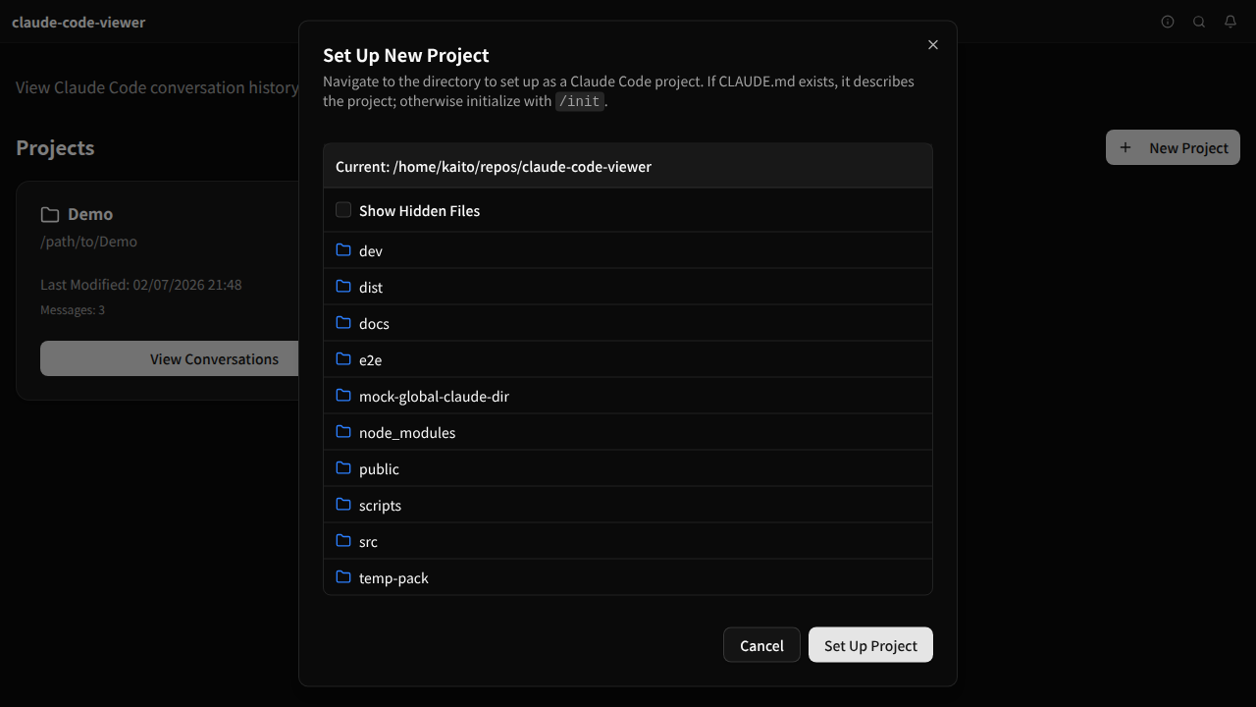Click the New Project button
This screenshot has height=707, width=1256.
click(1173, 147)
